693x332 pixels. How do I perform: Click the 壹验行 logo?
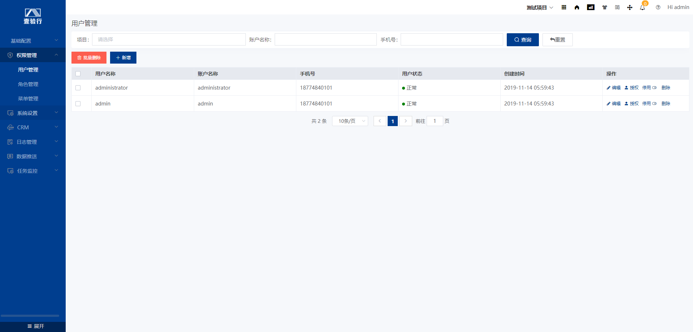coord(33,17)
